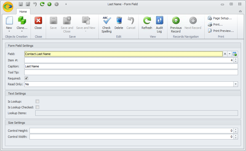Click the Control Height input field

pyautogui.click(x=132, y=131)
